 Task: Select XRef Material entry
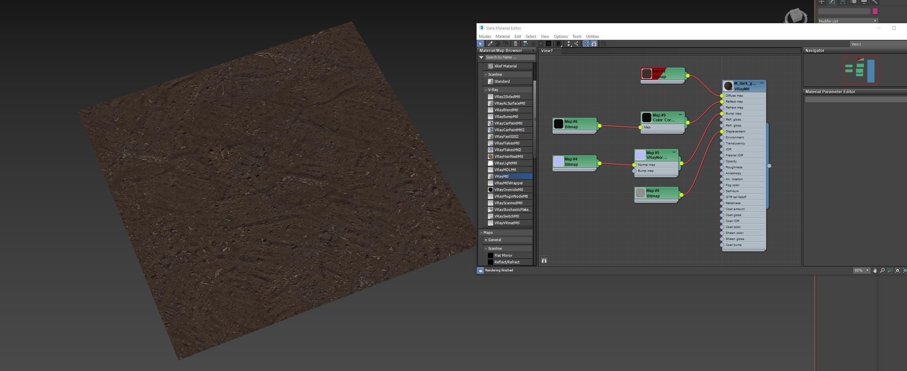[x=510, y=66]
